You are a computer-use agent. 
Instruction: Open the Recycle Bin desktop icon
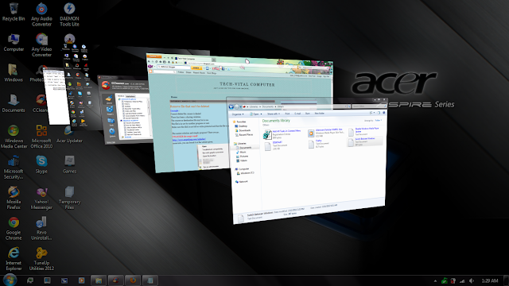14,12
